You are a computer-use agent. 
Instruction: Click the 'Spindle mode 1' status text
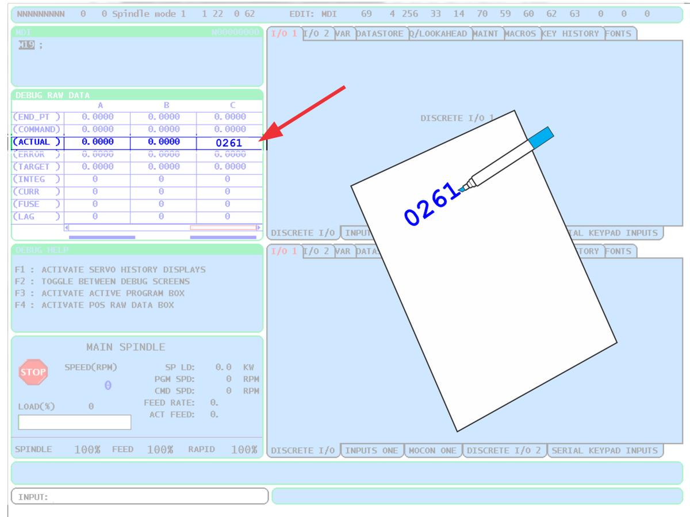(x=149, y=14)
